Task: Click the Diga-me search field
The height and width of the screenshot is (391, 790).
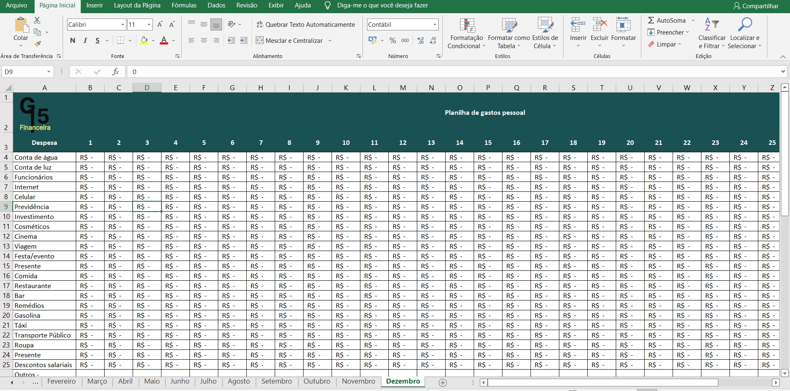Action: click(x=382, y=5)
